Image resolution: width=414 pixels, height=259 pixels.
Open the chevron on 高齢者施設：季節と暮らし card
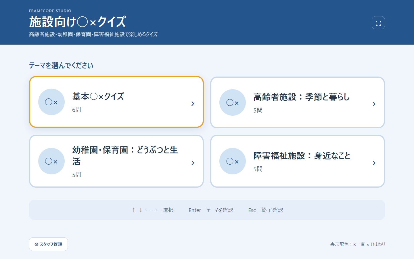point(374,104)
